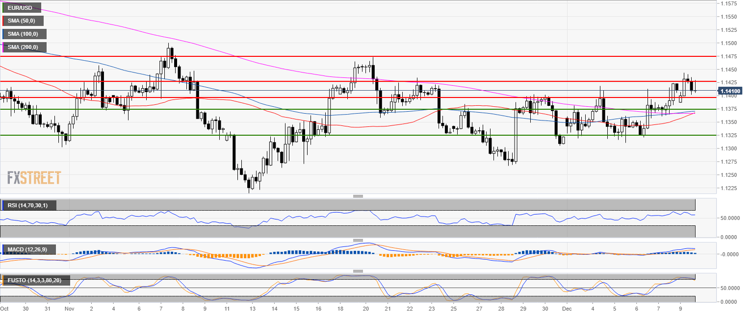The width and height of the screenshot is (751, 315).
Task: Toggle the RSI (14,70,30,1) indicator label
Action: click(29, 205)
